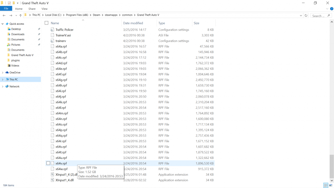Click the x64a.rpf file icon
Image resolution: width=334 pixels, height=188 pixels.
52,46
